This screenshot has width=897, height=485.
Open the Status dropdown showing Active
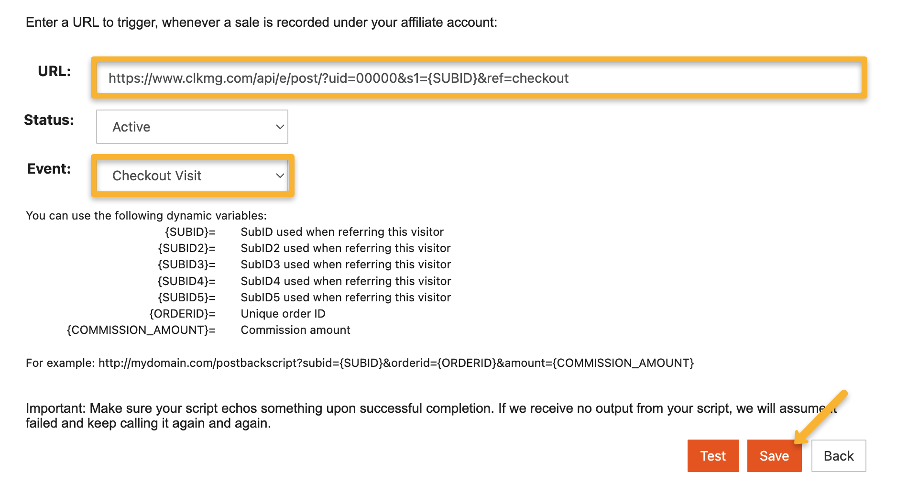(x=192, y=127)
